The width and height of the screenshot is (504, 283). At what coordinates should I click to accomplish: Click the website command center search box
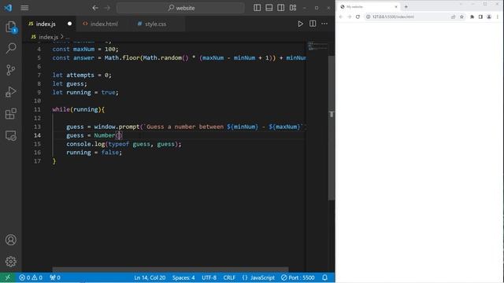click(180, 8)
